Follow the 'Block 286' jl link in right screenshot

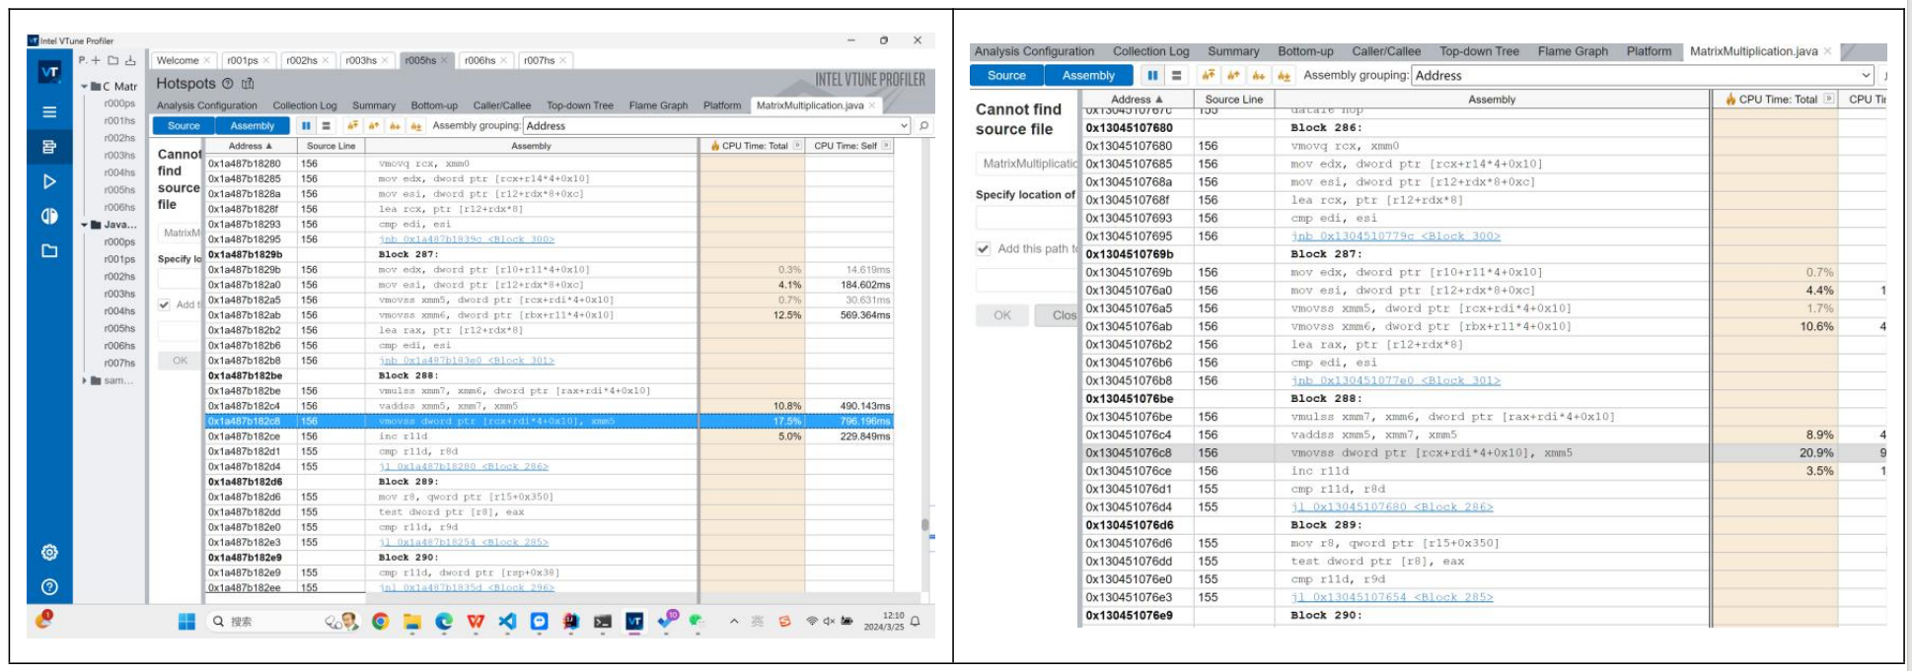[x=1392, y=506]
